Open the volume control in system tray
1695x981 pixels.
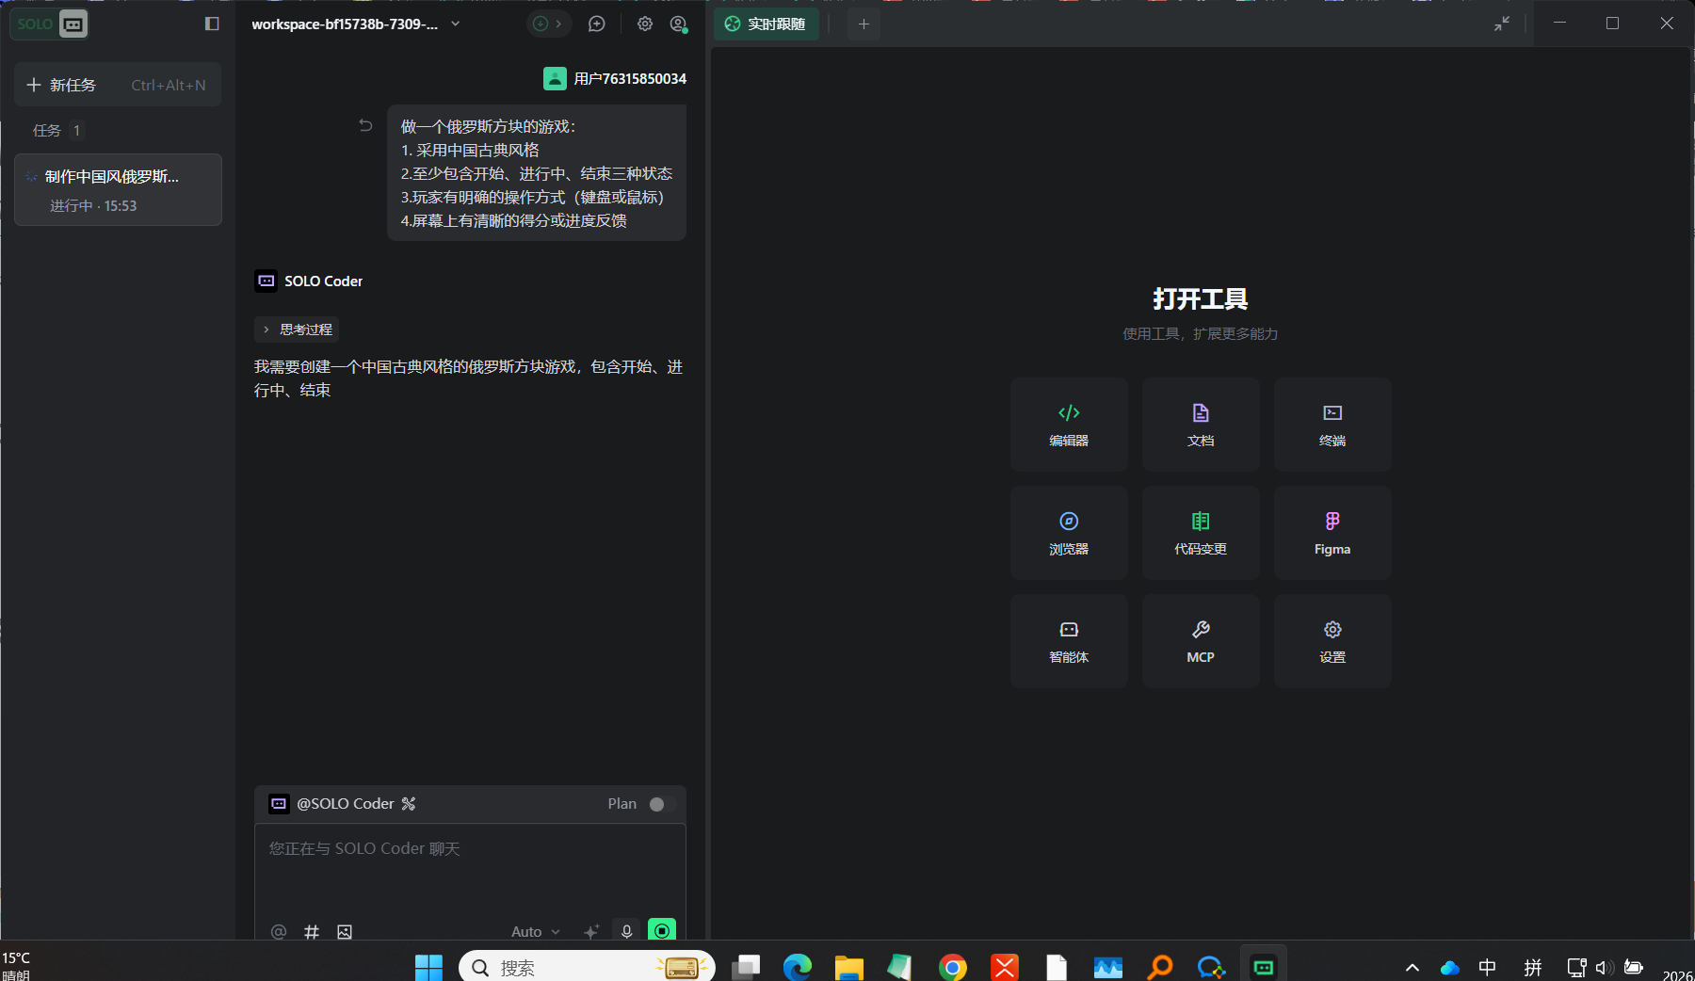[1605, 967]
